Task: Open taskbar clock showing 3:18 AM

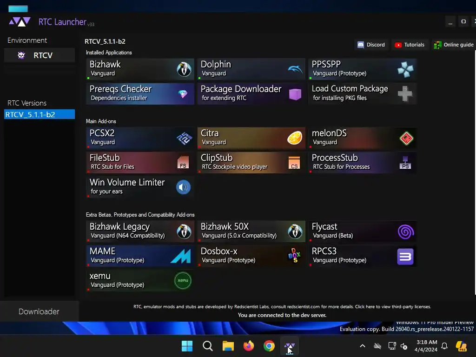Action: (x=426, y=346)
